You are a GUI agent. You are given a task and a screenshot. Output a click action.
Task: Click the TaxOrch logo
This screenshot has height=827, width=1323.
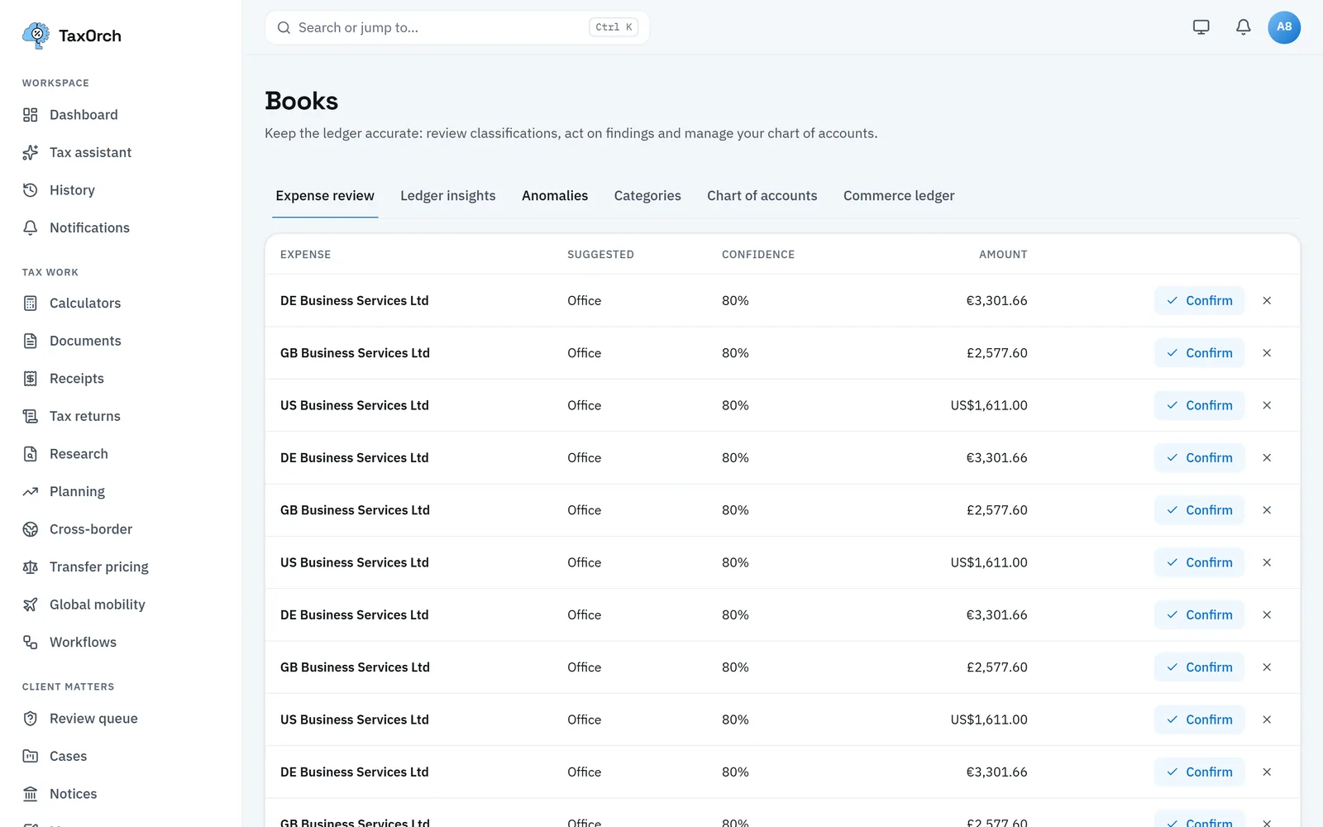click(72, 36)
